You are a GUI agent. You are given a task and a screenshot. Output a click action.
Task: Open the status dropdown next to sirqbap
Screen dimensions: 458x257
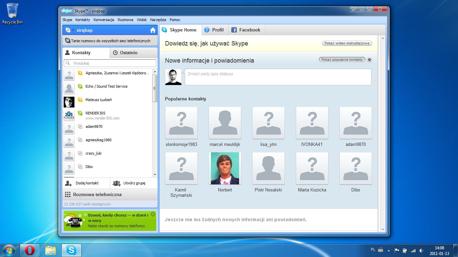pyautogui.click(x=69, y=30)
